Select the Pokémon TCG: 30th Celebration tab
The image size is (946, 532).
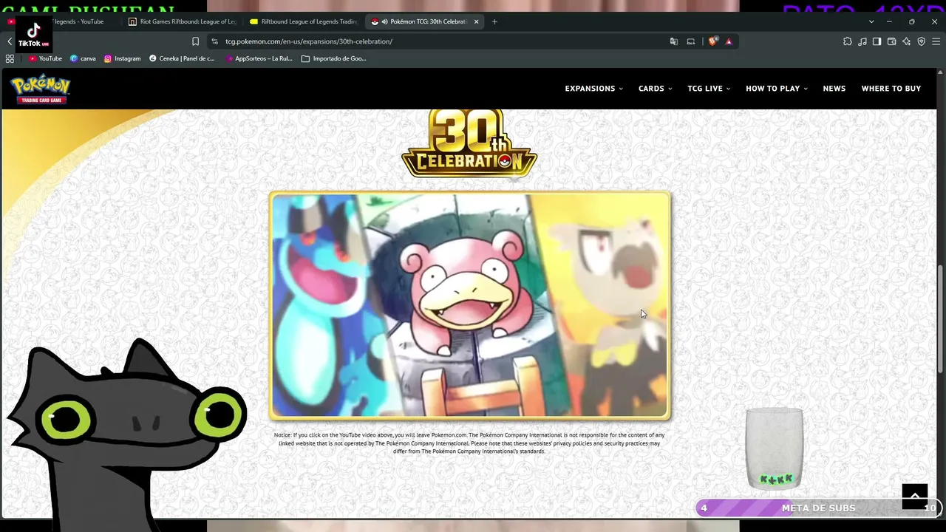pos(425,21)
